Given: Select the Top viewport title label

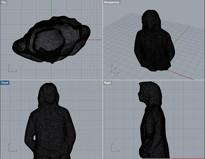Looking at the screenshot, I should pyautogui.click(x=4, y=2).
